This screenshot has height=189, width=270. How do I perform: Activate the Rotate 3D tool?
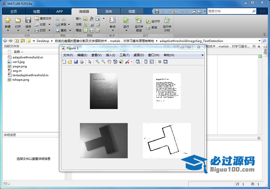[x=115, y=62]
